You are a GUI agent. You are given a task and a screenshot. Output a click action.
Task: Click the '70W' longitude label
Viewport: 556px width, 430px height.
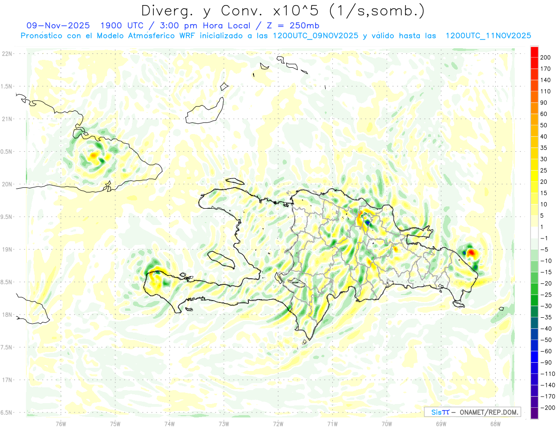click(x=386, y=424)
